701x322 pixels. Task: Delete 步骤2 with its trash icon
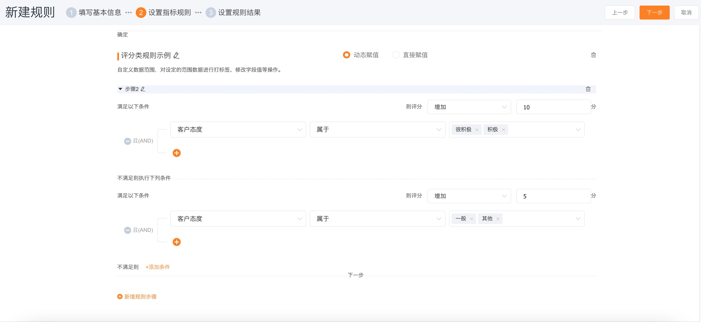click(588, 89)
